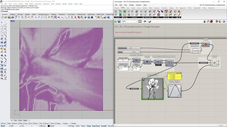Save the Rhino model using the save icon
The width and height of the screenshot is (227, 127).
click(9, 17)
